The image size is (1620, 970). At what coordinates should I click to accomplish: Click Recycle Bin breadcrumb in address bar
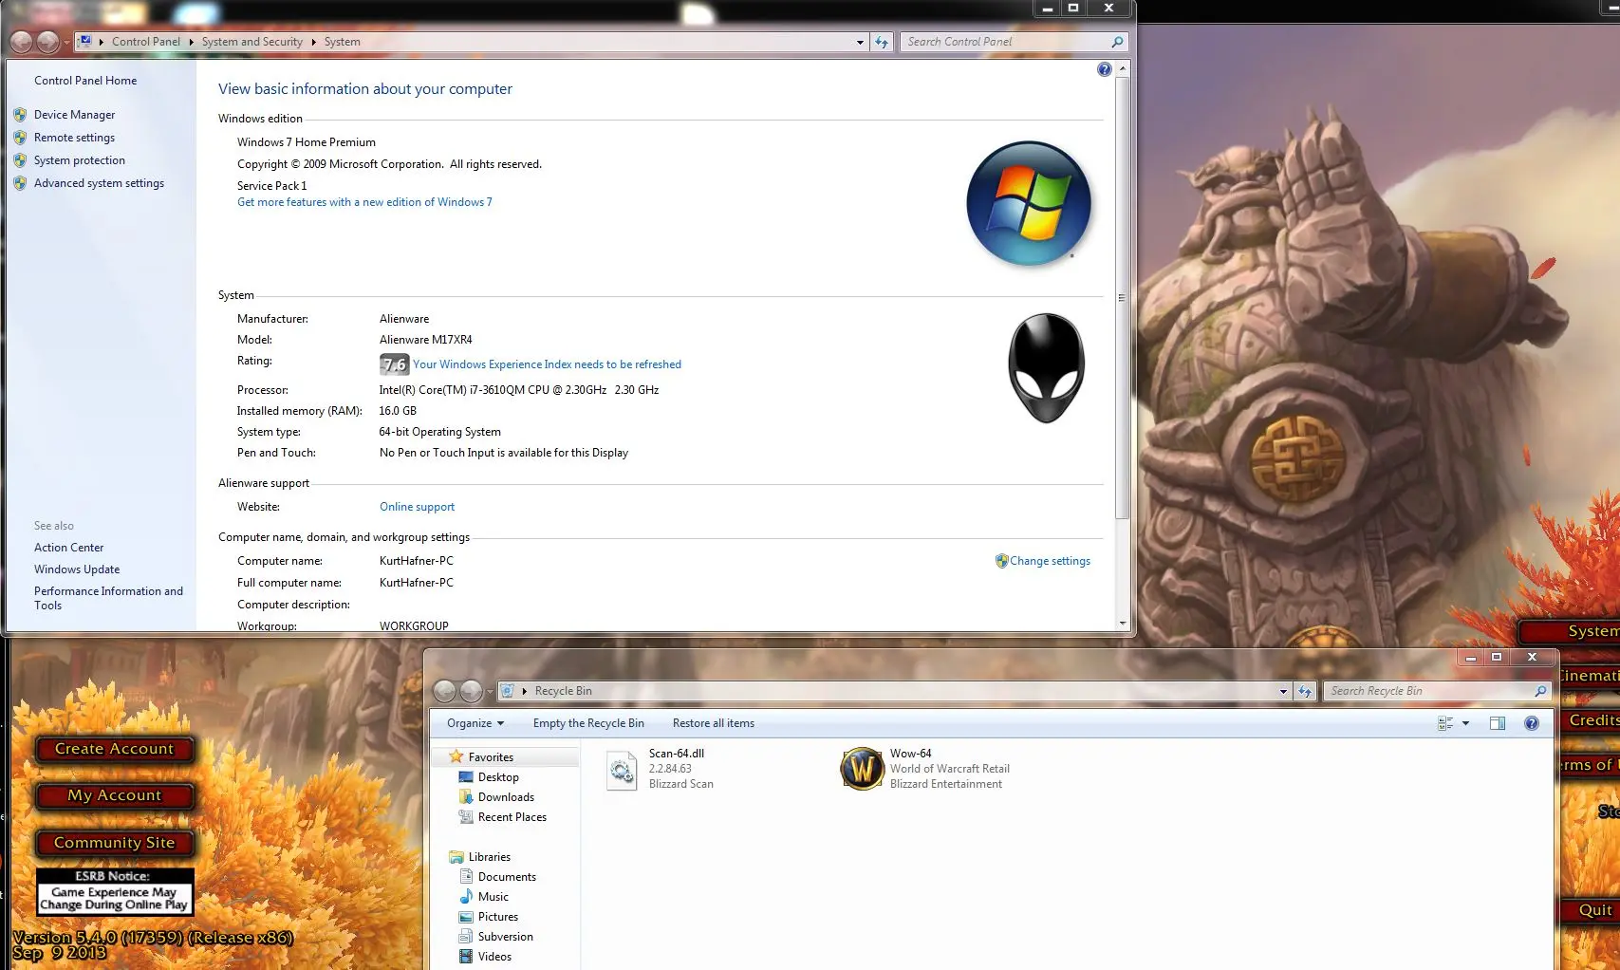(x=563, y=691)
